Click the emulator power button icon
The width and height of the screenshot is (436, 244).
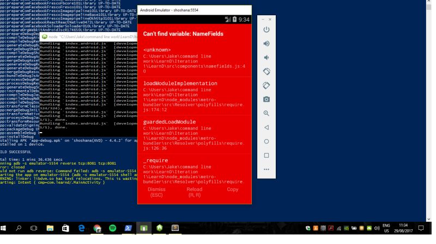tap(267, 29)
